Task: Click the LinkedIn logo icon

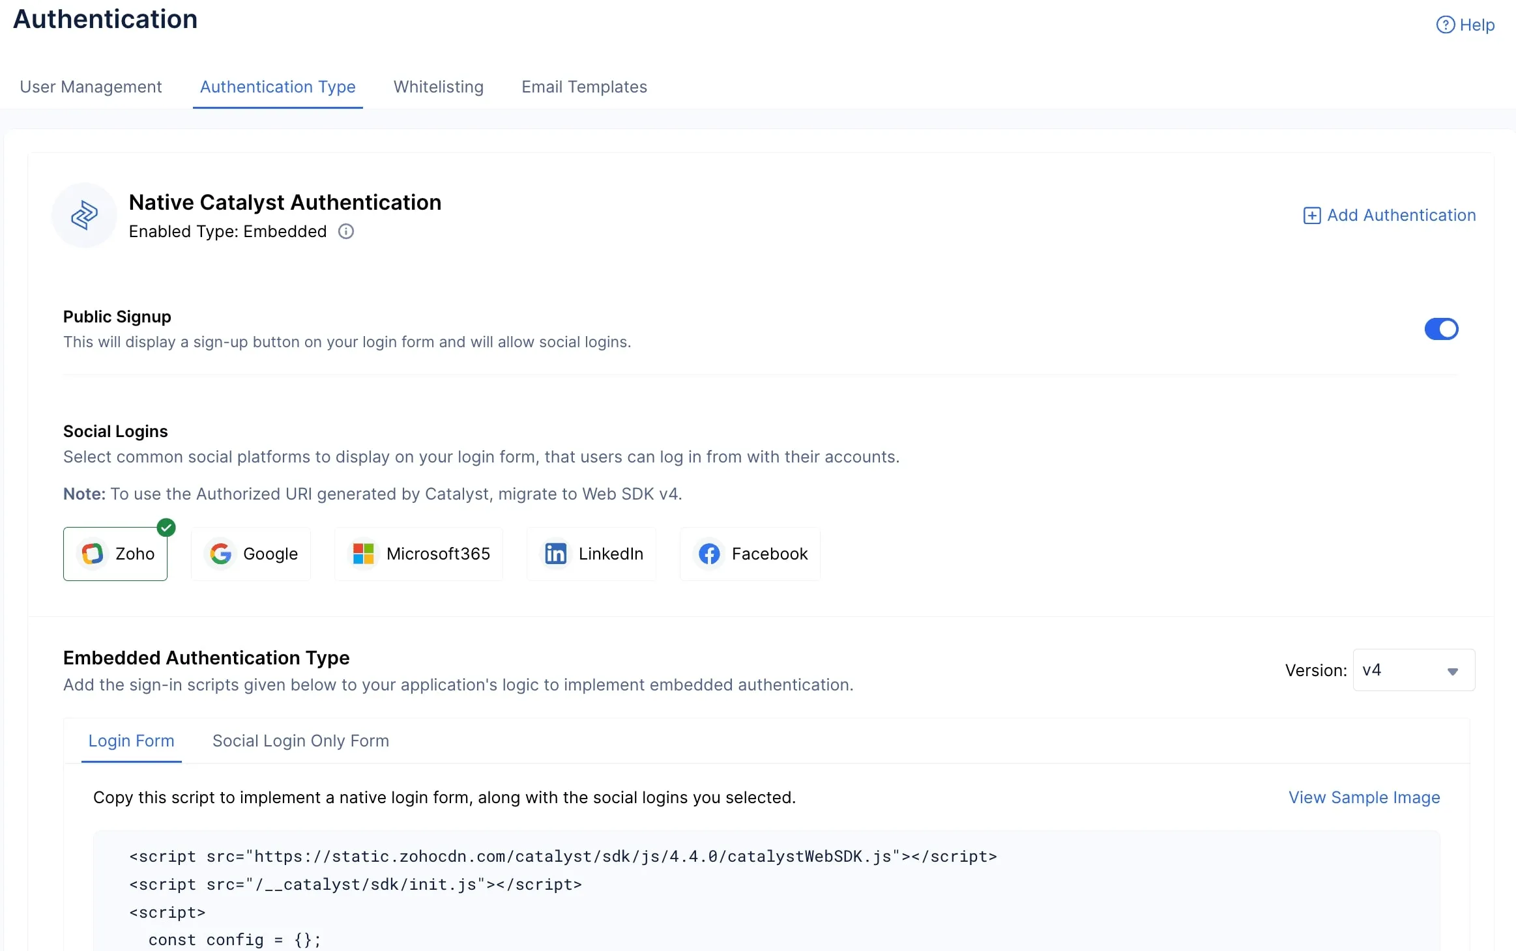Action: [x=555, y=554]
